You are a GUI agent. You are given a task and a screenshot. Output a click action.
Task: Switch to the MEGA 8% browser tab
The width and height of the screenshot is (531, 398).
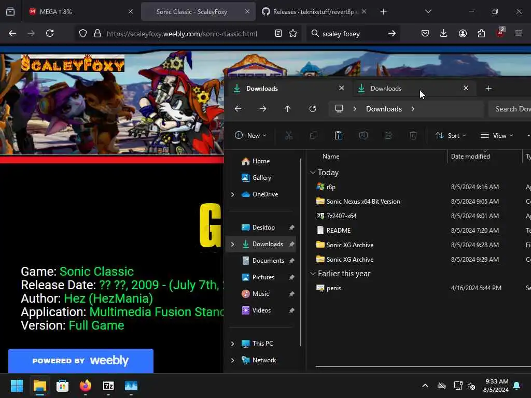(80, 11)
